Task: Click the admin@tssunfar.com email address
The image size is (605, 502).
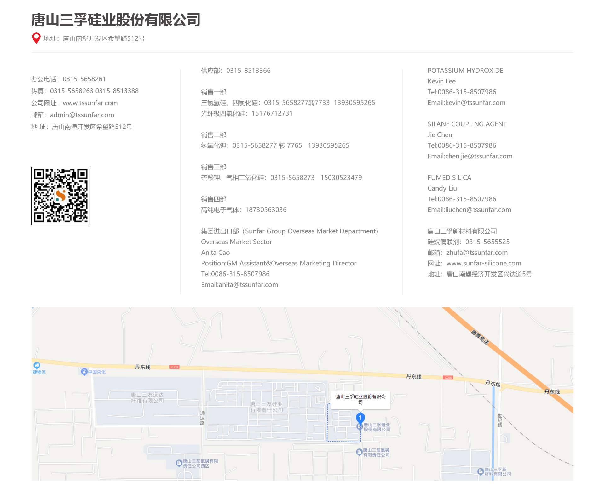Action: pyautogui.click(x=82, y=115)
